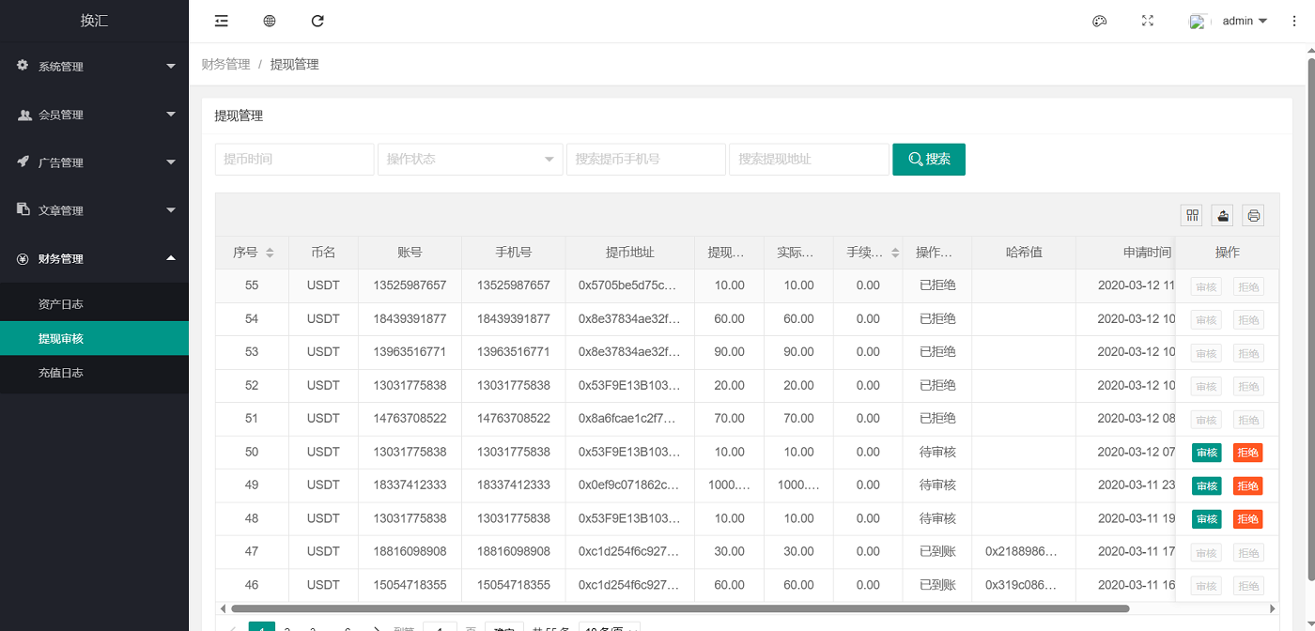
Task: Click the green 搜索 button
Action: coord(928,160)
